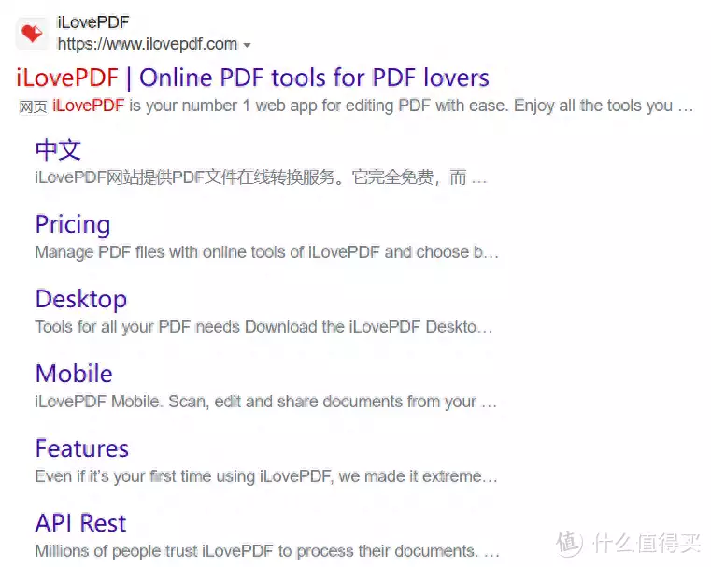Image resolution: width=711 pixels, height=567 pixels.
Task: Open the API Rest sitelink
Action: pyautogui.click(x=80, y=523)
